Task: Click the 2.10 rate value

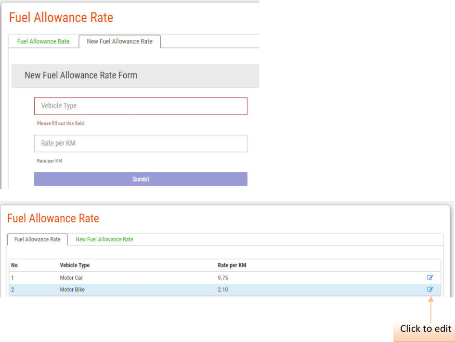Action: point(223,290)
